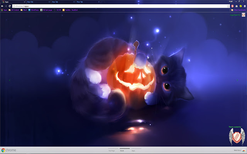
Task: Open the Work bookmark folder
Action: coord(24,10)
